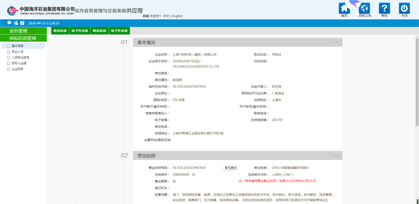Screen dimensions: 419x204
Task: Select 企业财务 in the sidebar
Action: [x=18, y=69]
